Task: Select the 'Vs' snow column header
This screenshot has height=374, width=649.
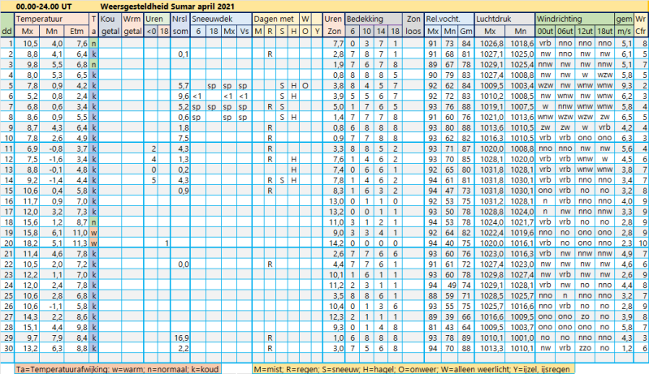Action: tap(244, 31)
